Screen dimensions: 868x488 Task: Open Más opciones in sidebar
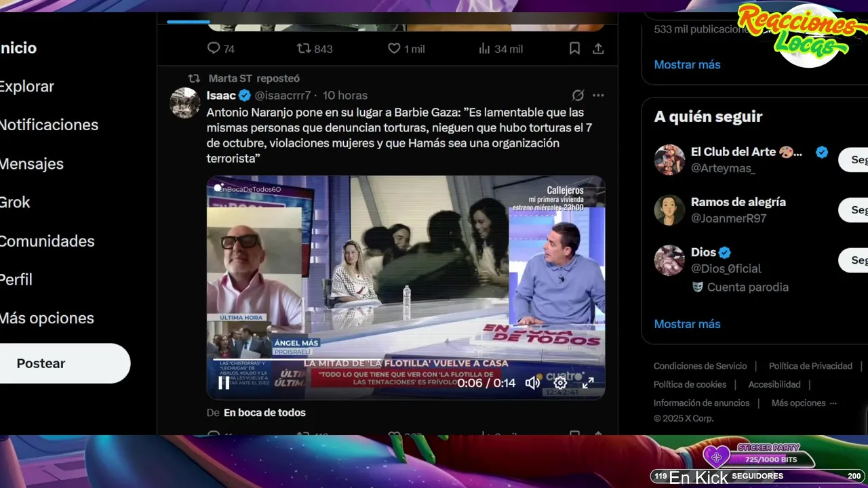(x=47, y=318)
